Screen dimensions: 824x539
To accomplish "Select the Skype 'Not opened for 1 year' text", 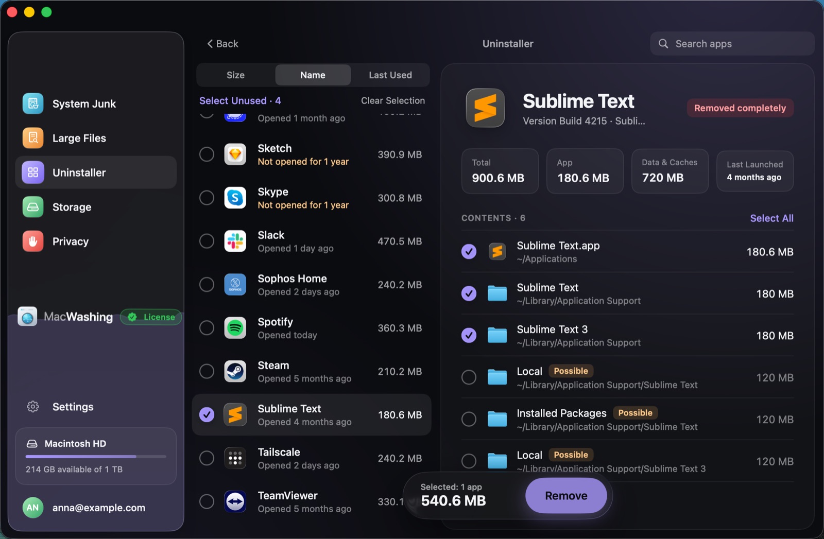I will [303, 205].
